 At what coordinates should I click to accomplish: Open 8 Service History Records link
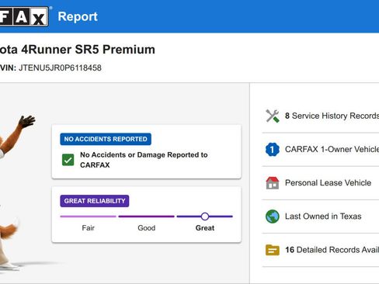pyautogui.click(x=321, y=116)
